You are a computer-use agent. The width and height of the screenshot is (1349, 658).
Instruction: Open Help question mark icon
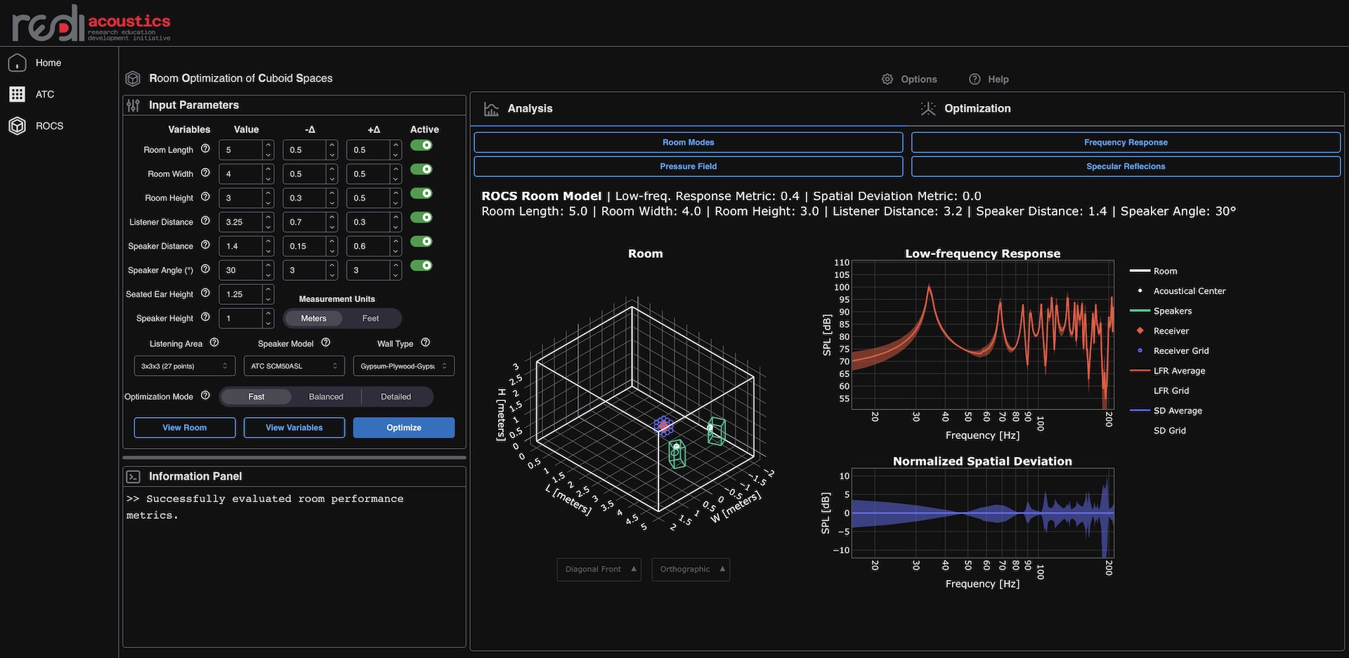[975, 79]
